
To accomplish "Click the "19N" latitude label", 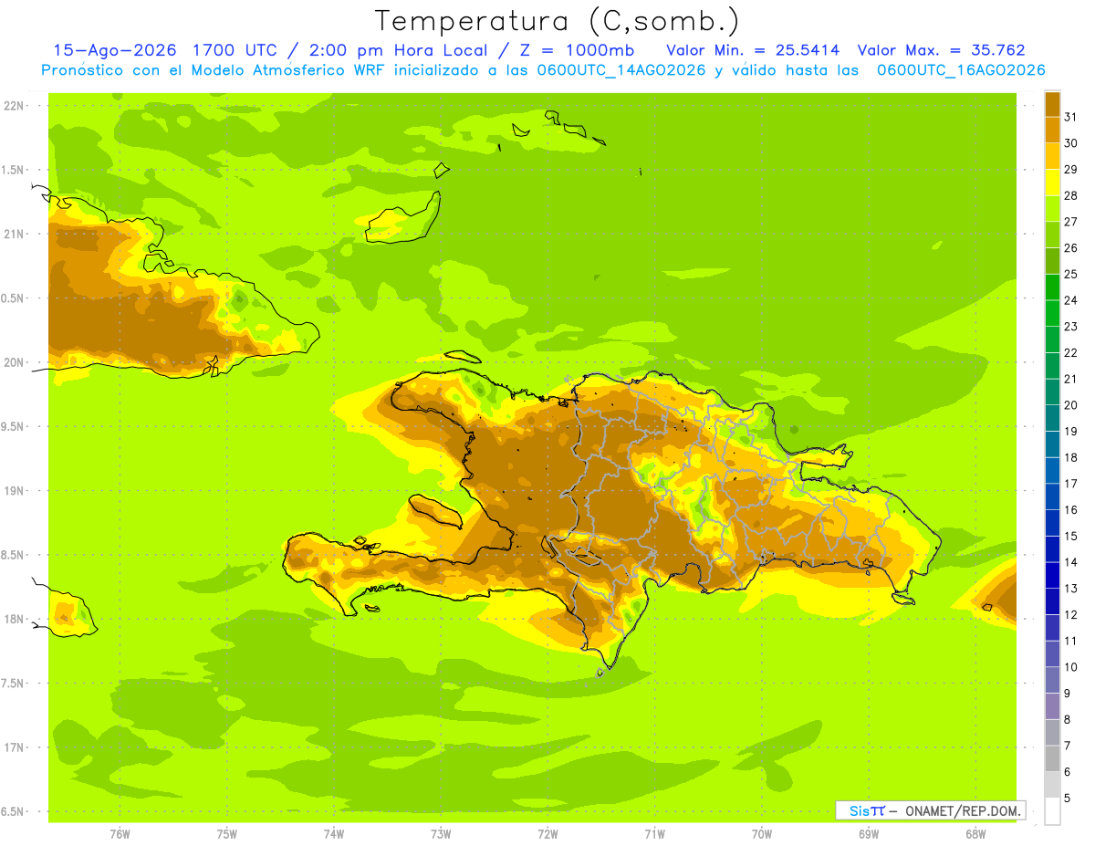I will [14, 490].
